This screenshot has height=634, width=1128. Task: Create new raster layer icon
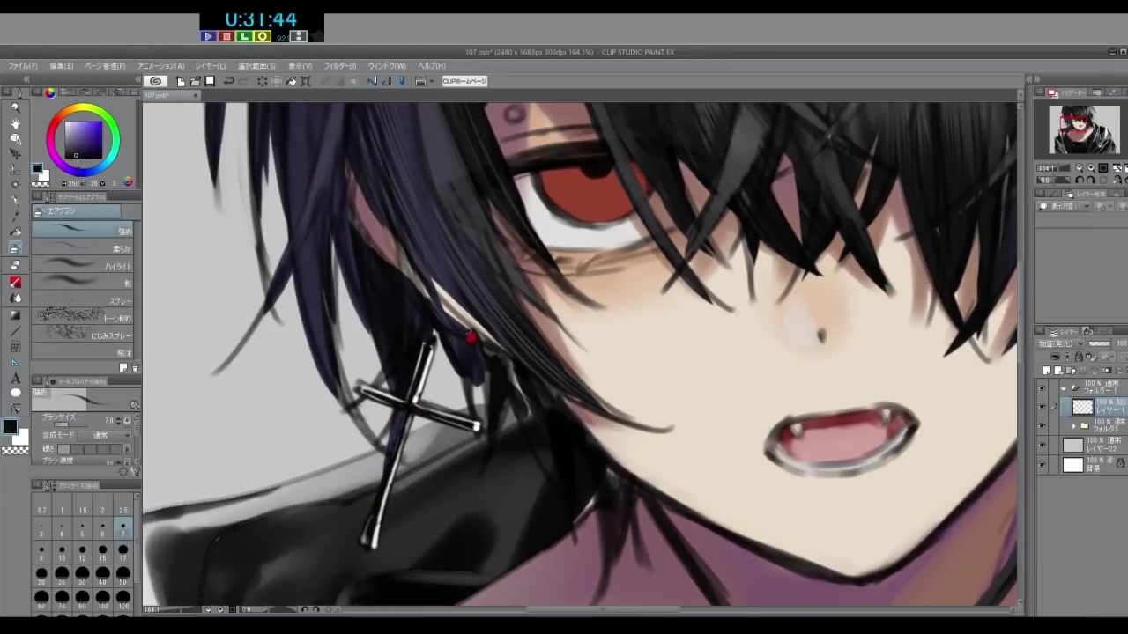1047,370
